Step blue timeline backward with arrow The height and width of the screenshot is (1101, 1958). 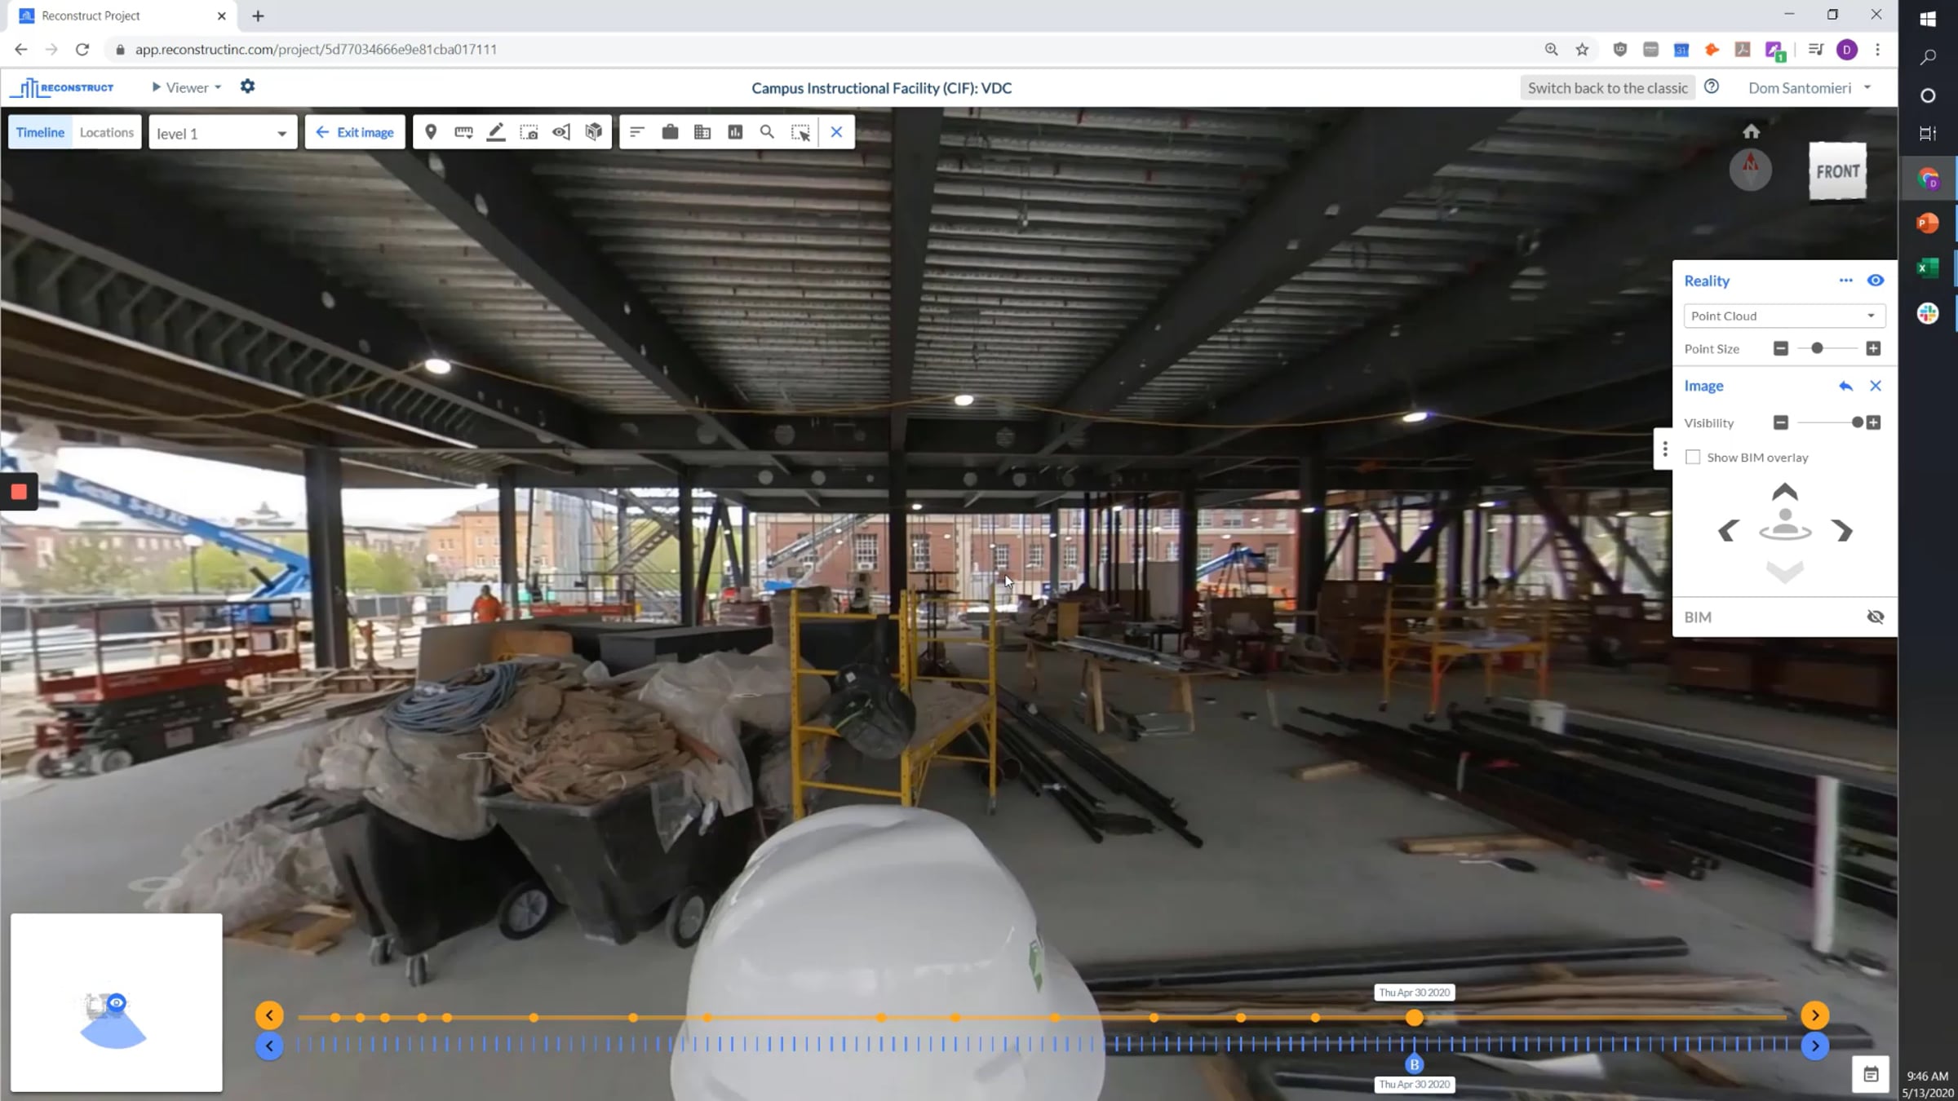coord(269,1046)
